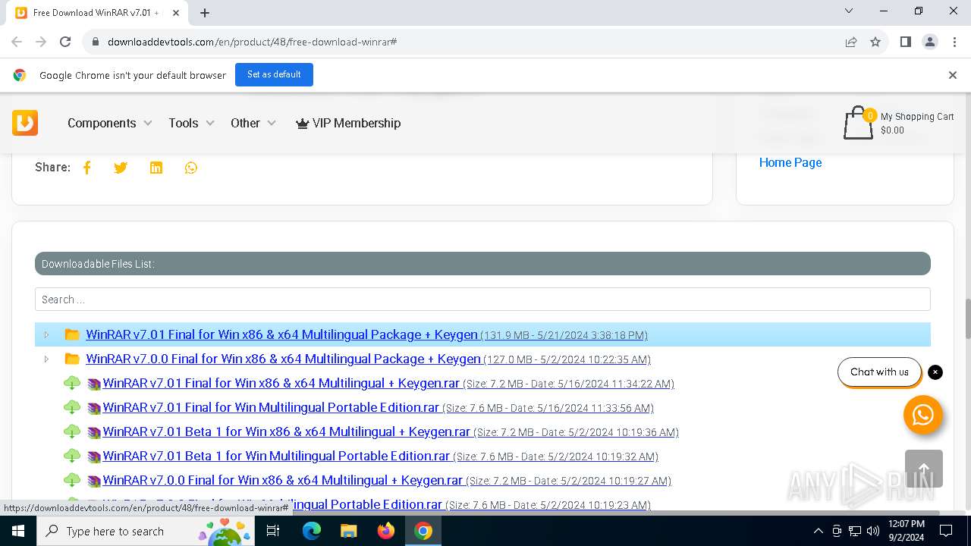Expand the WinRAR v7.01 Final Package folder tree
Screen dimensions: 971x546
(x=46, y=334)
